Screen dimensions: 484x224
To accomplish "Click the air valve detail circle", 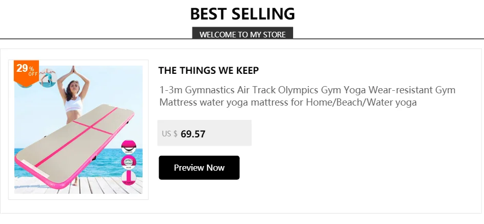I will 129,162.
